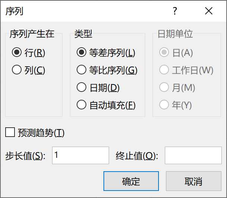Pick the 自动填充(F) autofill option
This screenshot has height=198, width=227.
(x=81, y=105)
